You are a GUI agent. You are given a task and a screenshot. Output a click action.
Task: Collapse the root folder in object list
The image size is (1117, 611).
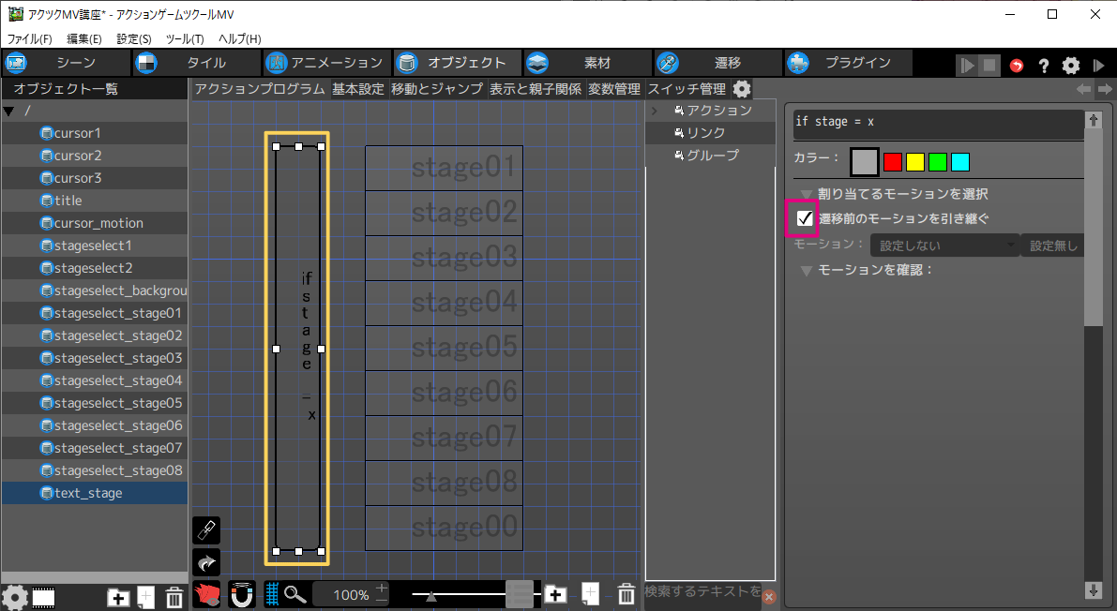click(x=9, y=111)
